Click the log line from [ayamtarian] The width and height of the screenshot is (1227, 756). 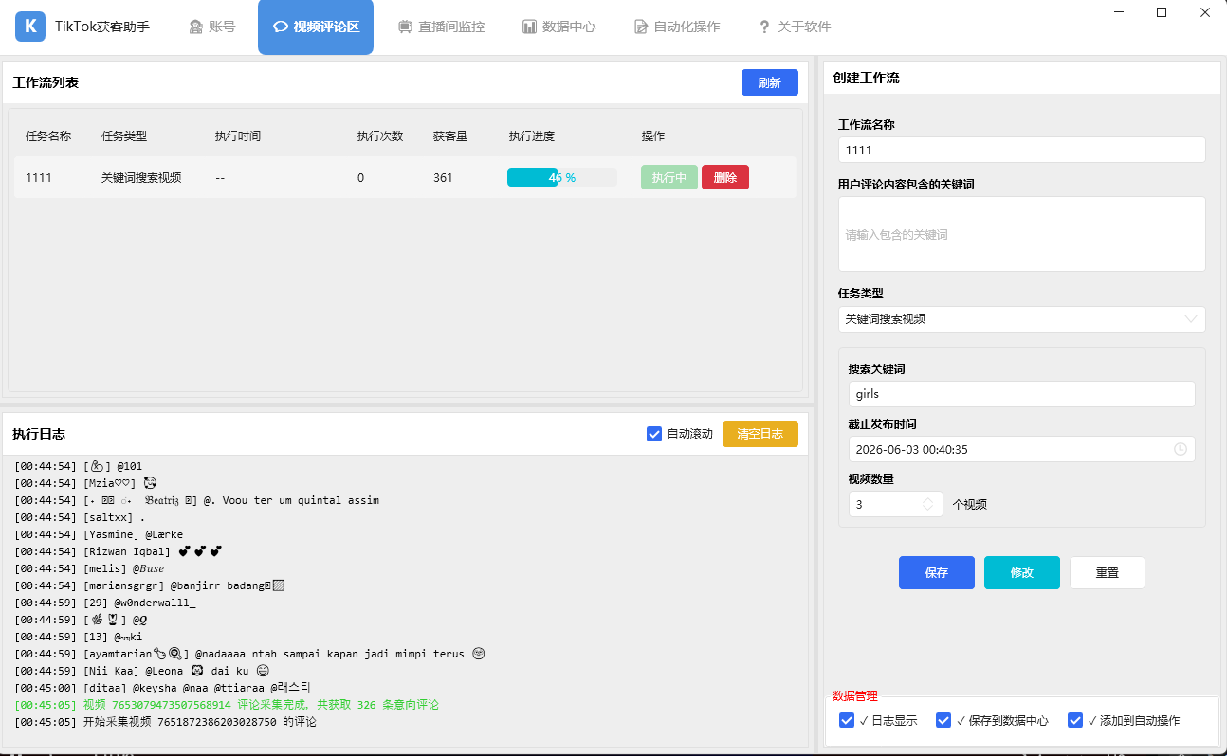(251, 654)
